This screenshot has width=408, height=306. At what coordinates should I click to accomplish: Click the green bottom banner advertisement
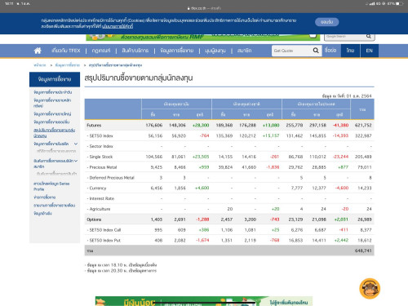pos(204,301)
